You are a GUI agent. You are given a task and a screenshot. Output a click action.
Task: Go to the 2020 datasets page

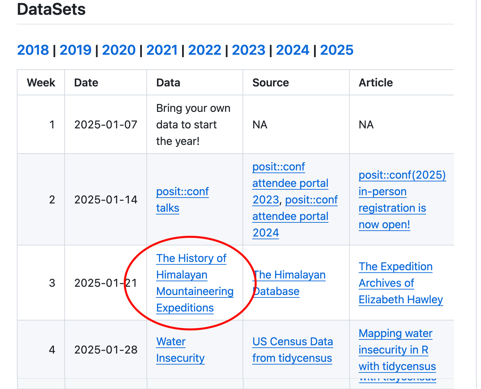119,50
